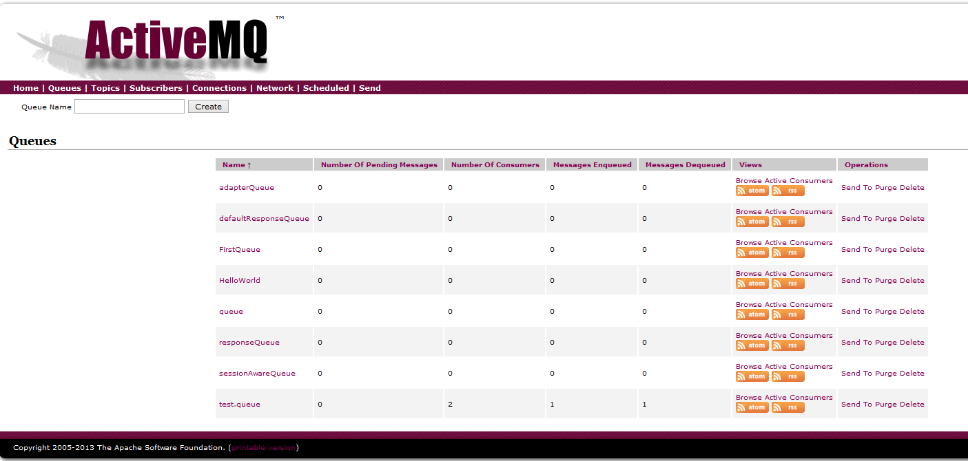Delete the responseQueue queue

912,343
